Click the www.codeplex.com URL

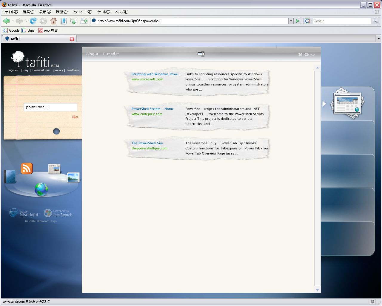147,114
